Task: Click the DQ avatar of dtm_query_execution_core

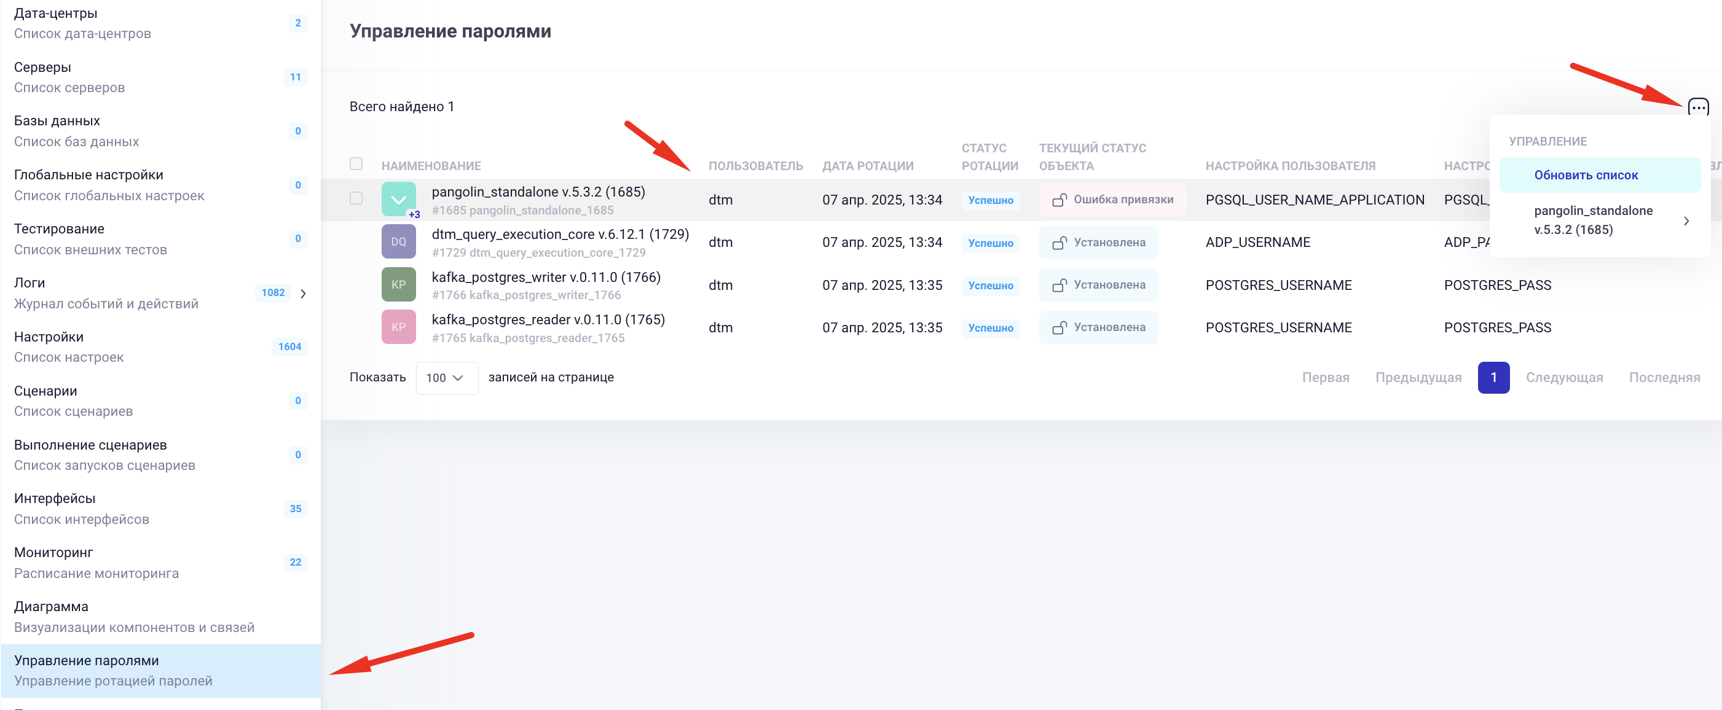Action: click(398, 242)
